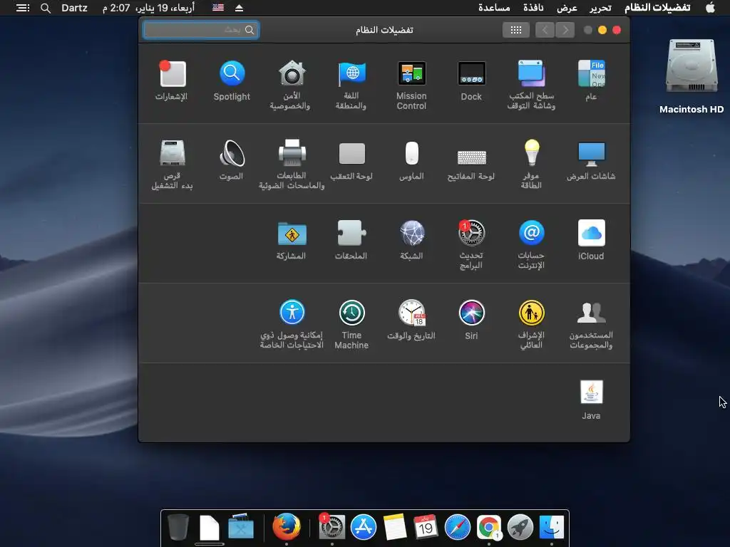Screen dimensions: 730x547
Task: Click the preferences search field
Action: click(x=200, y=30)
